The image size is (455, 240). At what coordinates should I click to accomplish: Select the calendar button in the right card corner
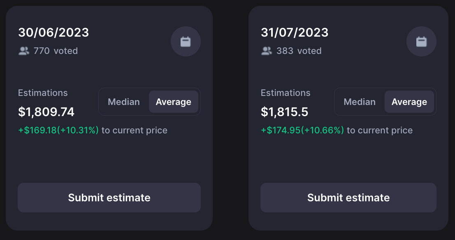click(421, 41)
